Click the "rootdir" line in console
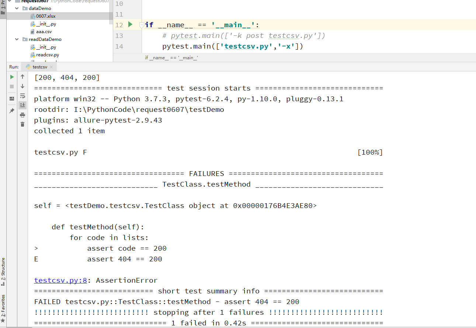This screenshot has width=476, height=328. pyautogui.click(x=129, y=110)
